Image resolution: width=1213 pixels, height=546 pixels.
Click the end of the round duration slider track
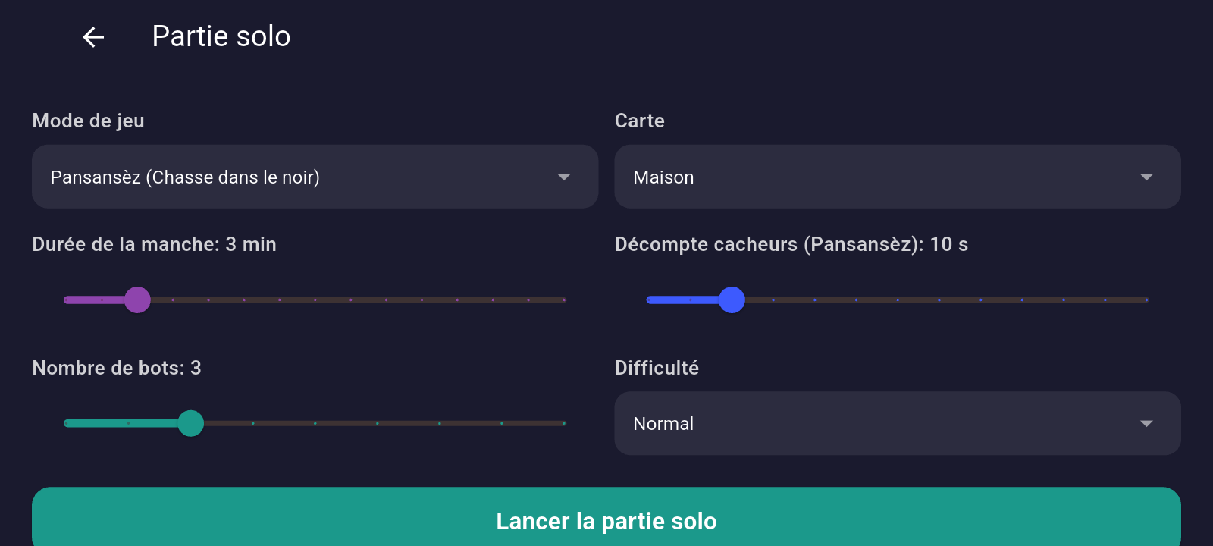coord(564,300)
